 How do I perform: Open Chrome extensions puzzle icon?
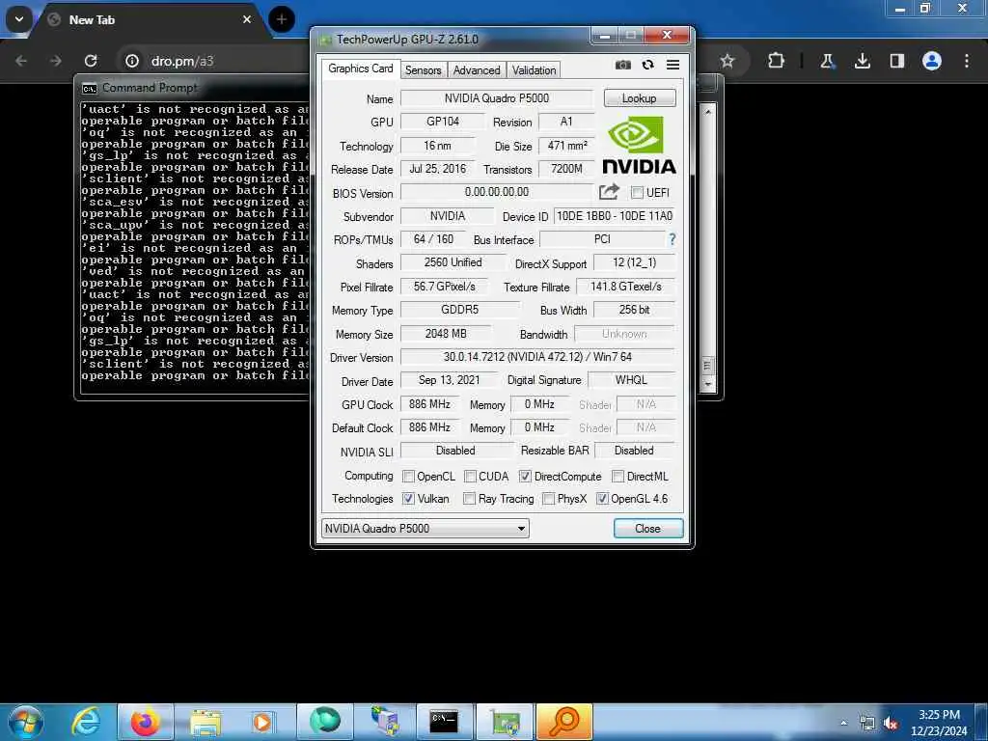tap(777, 61)
